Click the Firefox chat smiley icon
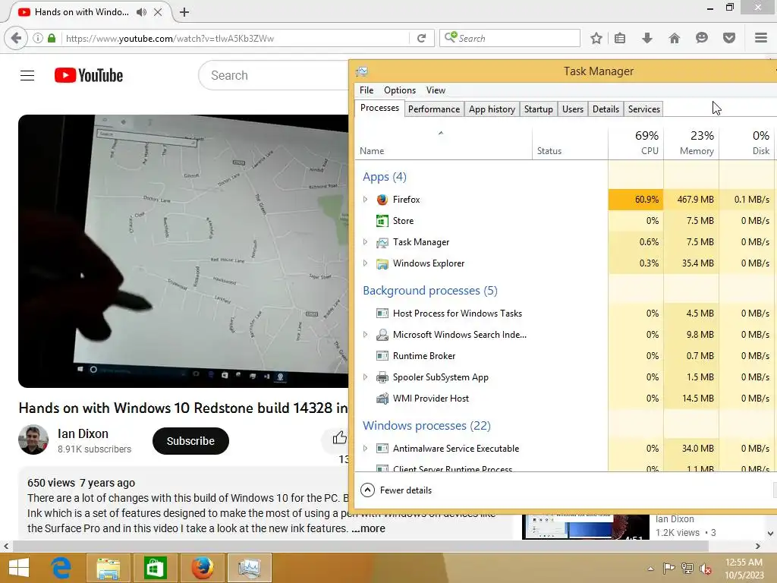This screenshot has width=777, height=583. pyautogui.click(x=702, y=38)
